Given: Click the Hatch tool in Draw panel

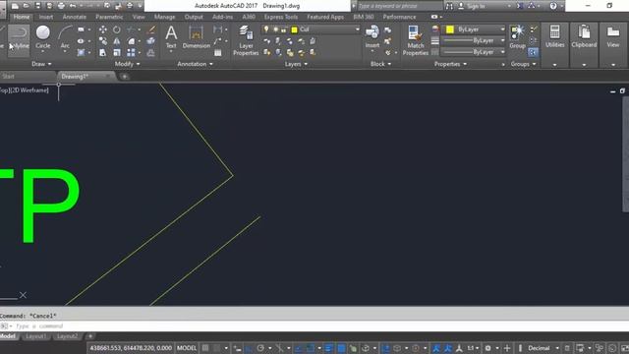Looking at the screenshot, I should [81, 52].
